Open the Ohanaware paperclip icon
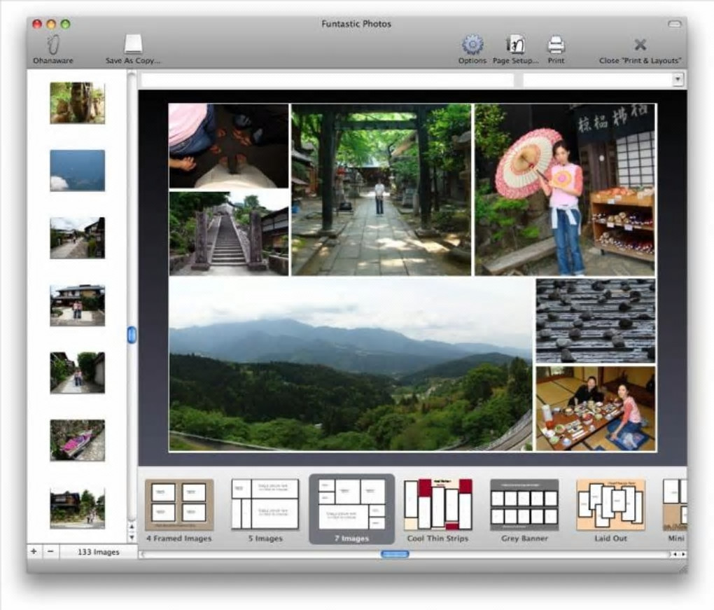This screenshot has height=610, width=714. click(x=52, y=44)
